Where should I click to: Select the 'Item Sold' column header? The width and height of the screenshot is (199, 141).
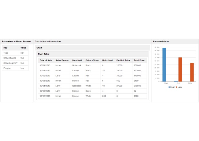(77, 60)
